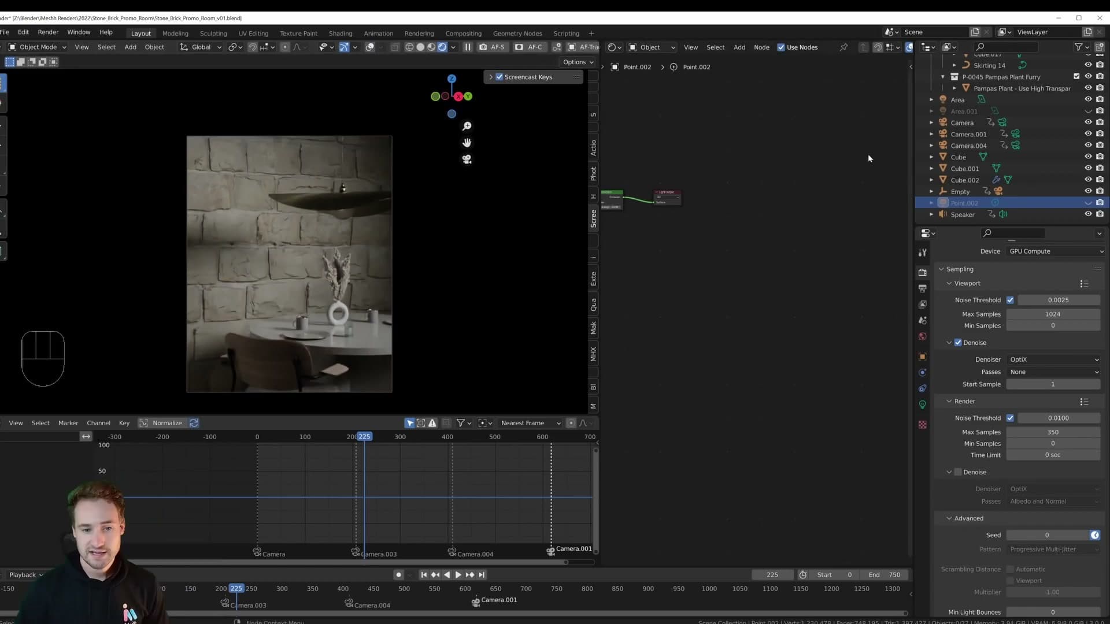This screenshot has height=624, width=1110.
Task: Jump to the timeline end frame
Action: click(482, 575)
